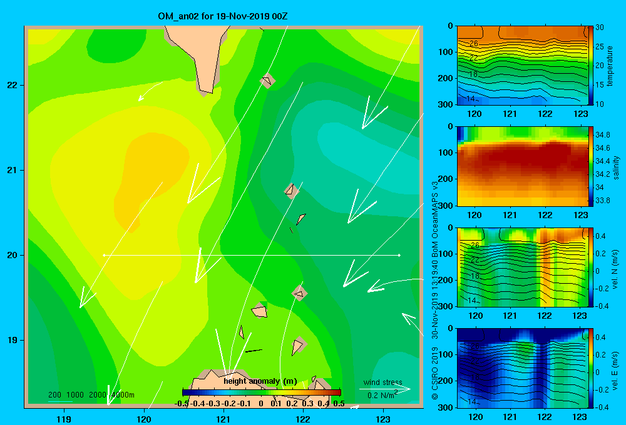Click the '0.2 N/m' wind stress scale value
Viewport: 626px width, 425px height.
tap(382, 395)
